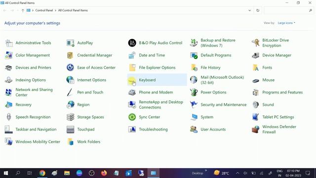The image size is (316, 178).
Task: Launch B&O Play Audio Control icon
Action: tap(132, 43)
